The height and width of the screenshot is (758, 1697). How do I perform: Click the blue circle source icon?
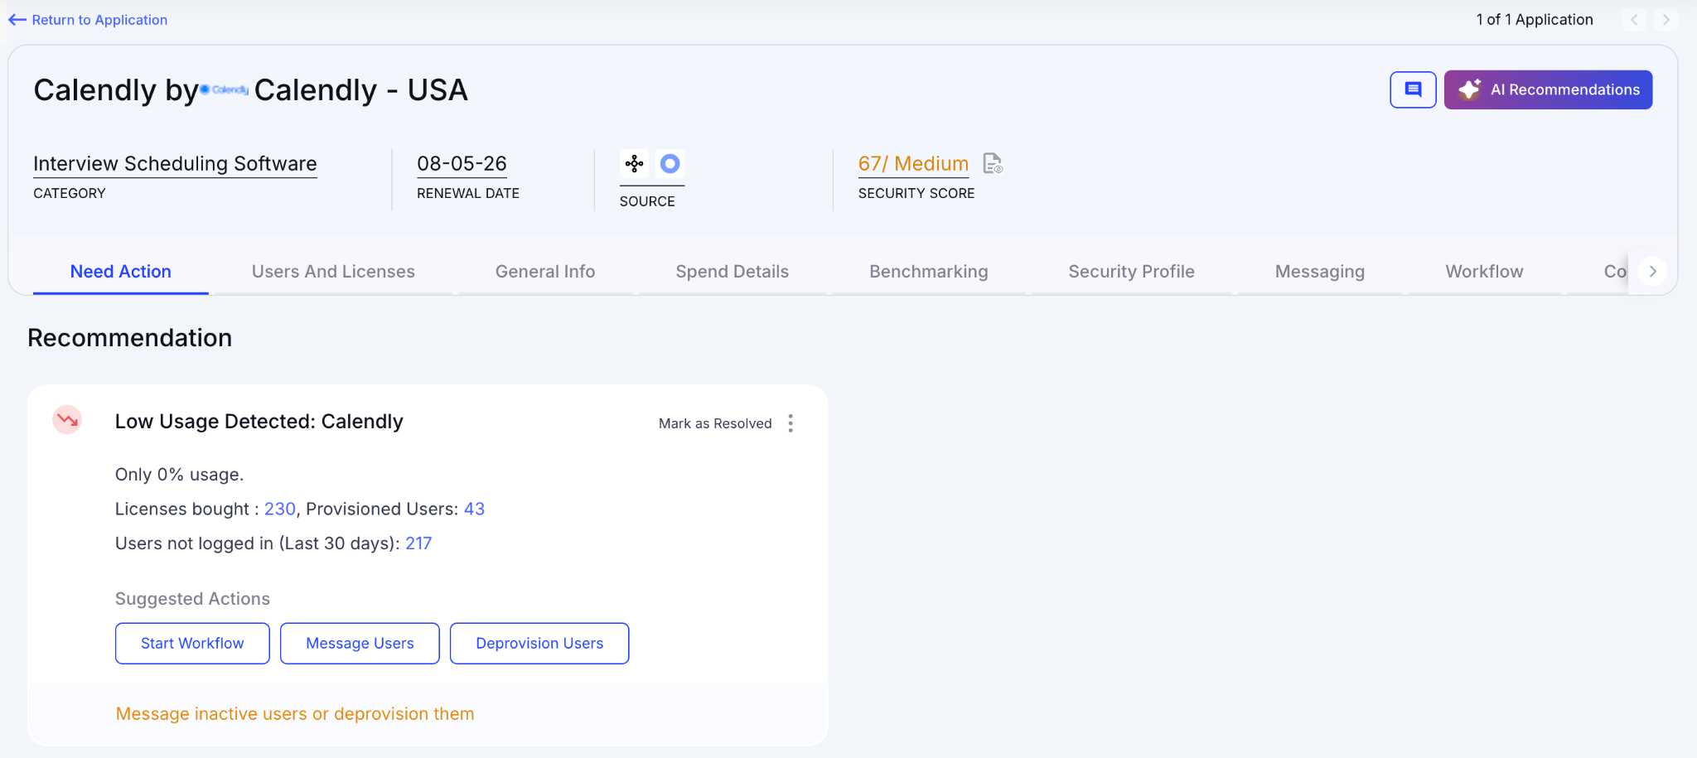(x=670, y=163)
